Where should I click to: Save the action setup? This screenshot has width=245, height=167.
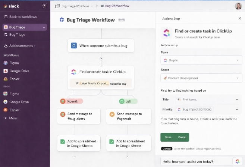(x=168, y=137)
